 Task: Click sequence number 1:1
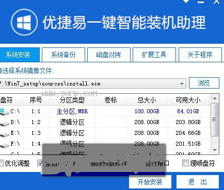[36, 111]
